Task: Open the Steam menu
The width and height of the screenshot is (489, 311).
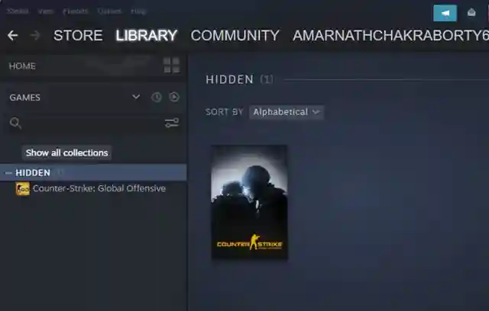Action: (18, 11)
